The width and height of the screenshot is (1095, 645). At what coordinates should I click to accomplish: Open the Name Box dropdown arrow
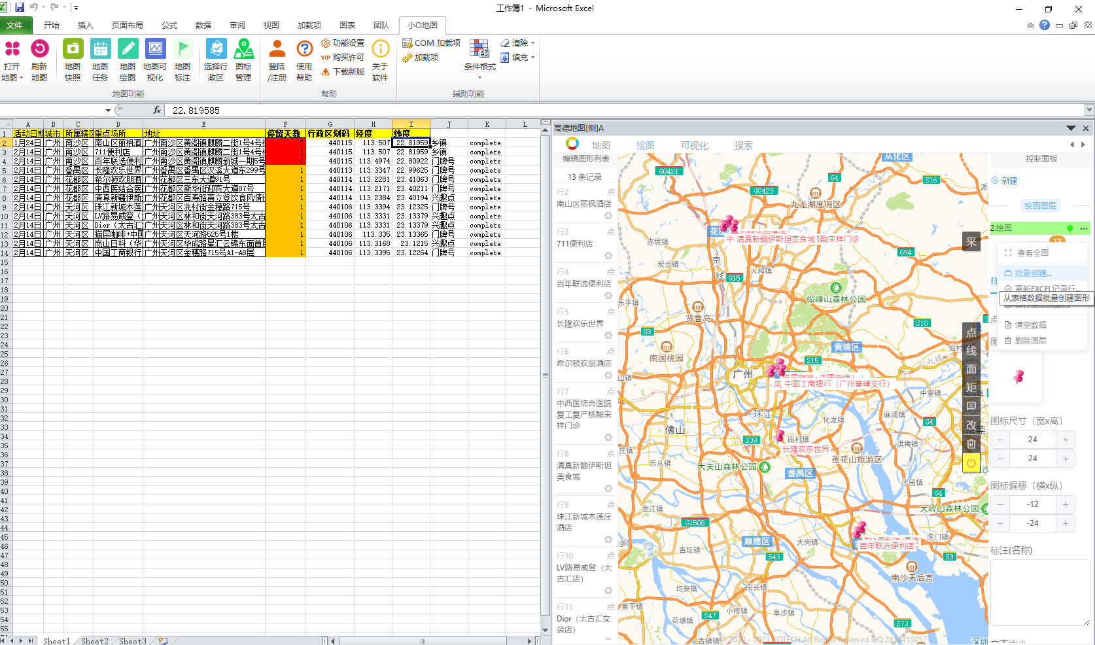pos(108,111)
